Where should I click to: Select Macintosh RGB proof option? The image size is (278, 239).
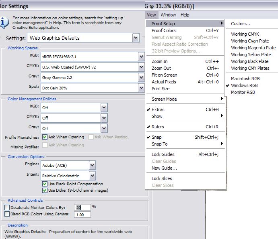[x=251, y=79]
